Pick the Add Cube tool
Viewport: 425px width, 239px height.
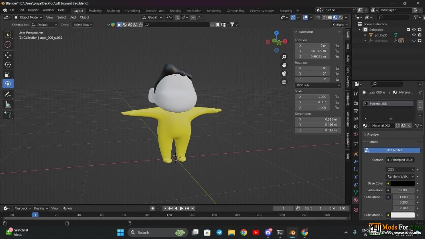tap(8, 115)
